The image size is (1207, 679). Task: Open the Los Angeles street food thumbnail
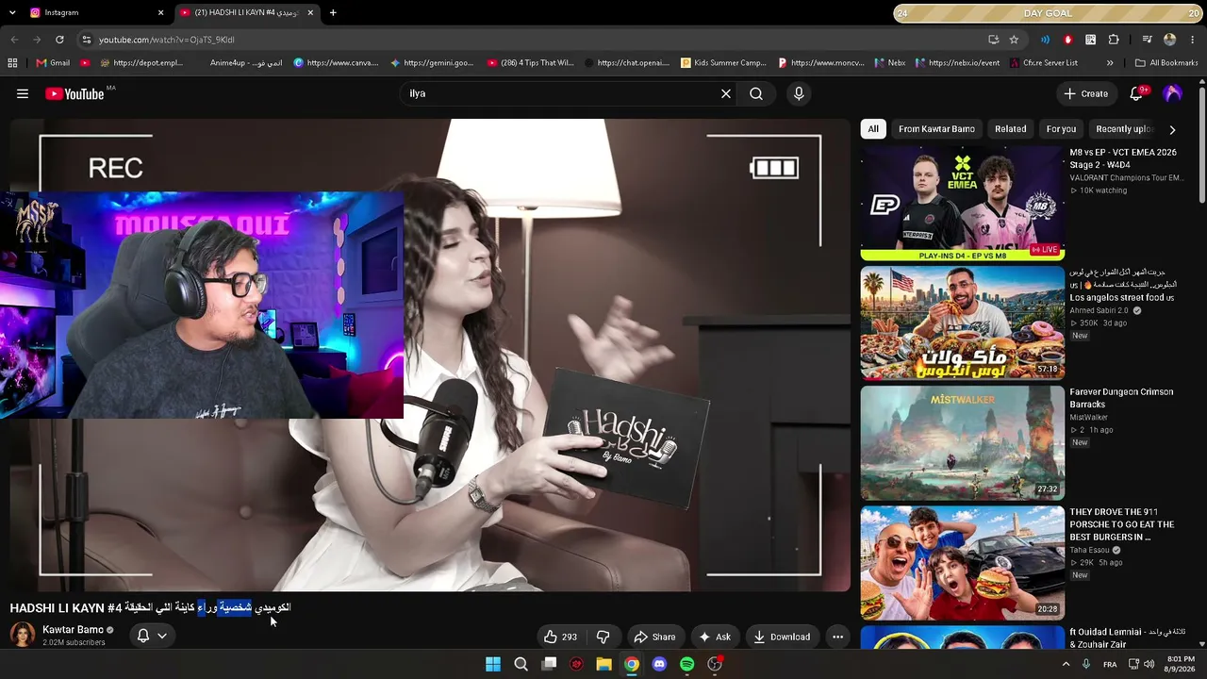click(962, 323)
